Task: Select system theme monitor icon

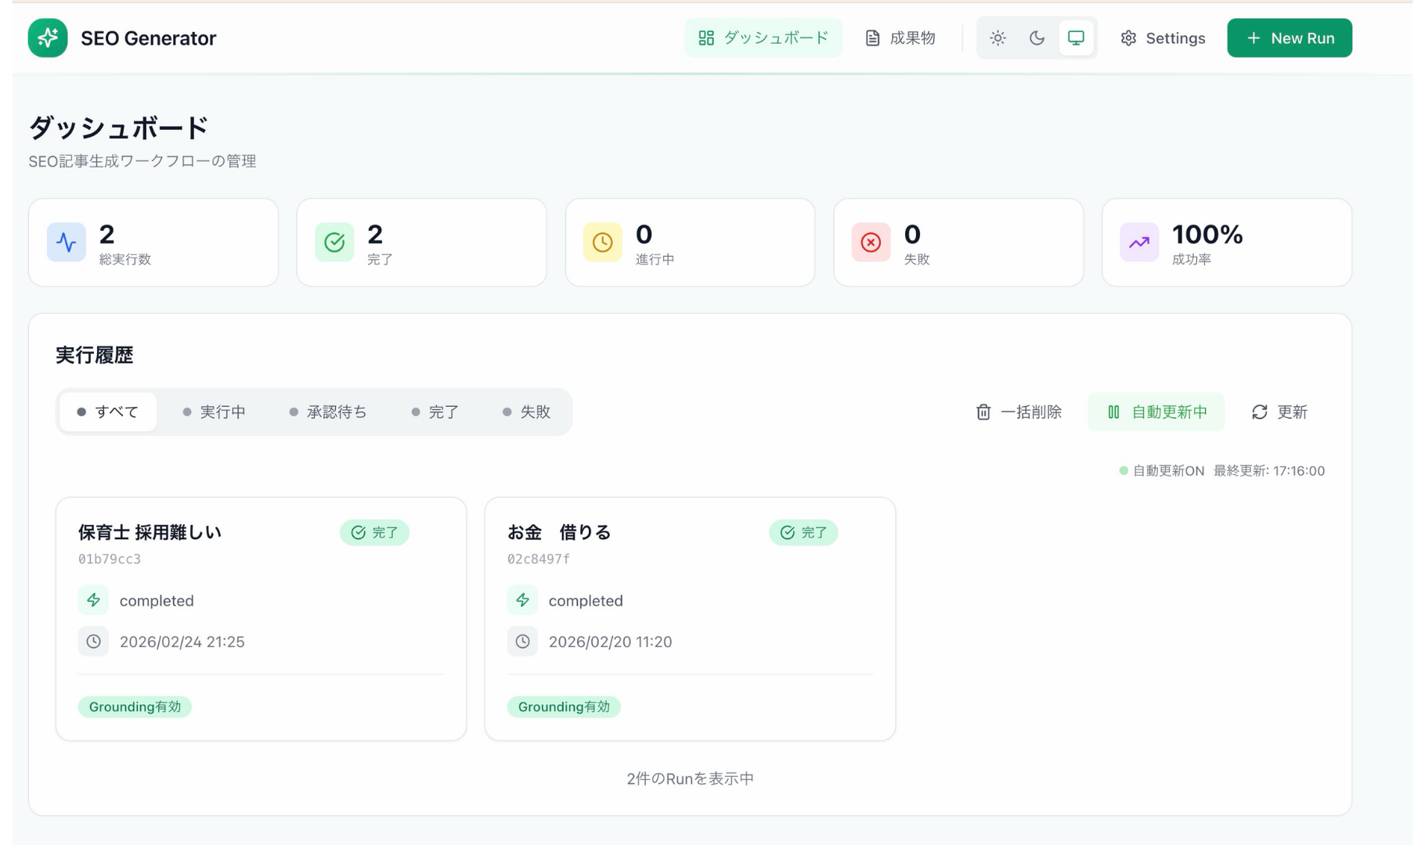Action: coord(1076,38)
